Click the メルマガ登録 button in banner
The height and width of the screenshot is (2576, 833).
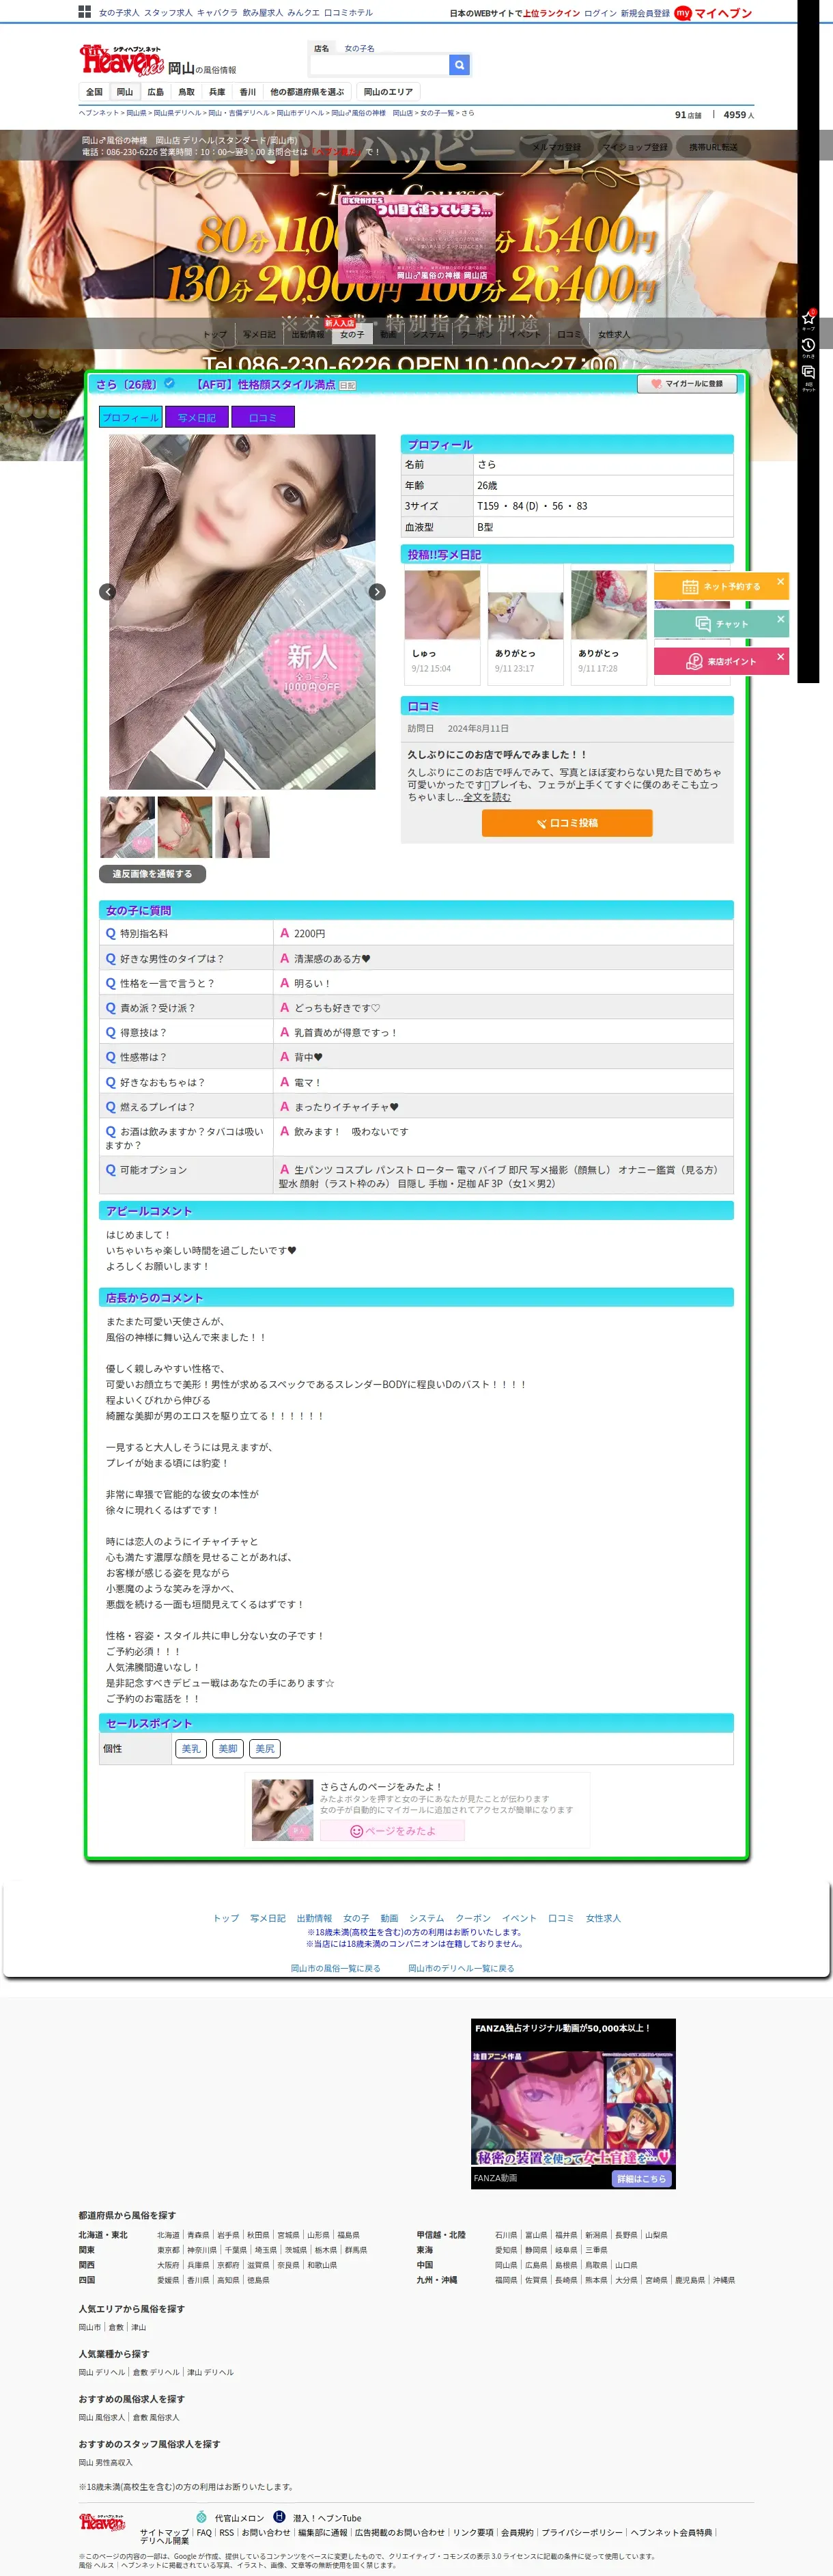tap(556, 147)
